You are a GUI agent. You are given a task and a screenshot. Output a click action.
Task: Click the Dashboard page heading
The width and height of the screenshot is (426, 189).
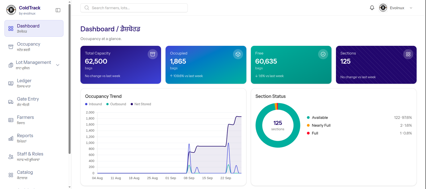tap(110, 29)
